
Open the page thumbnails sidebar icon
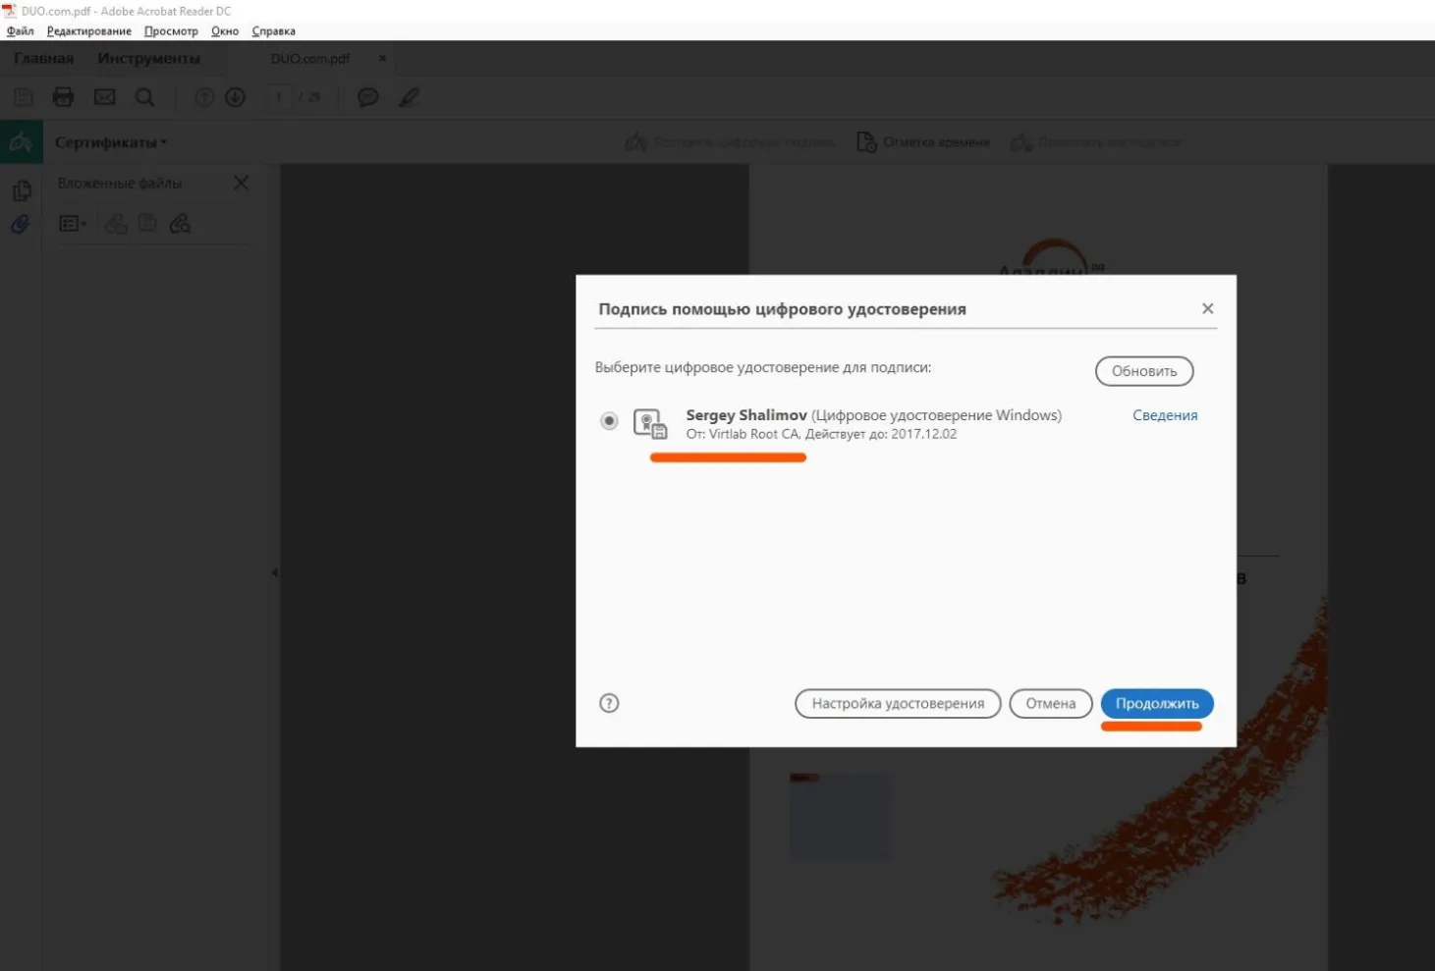coord(21,191)
